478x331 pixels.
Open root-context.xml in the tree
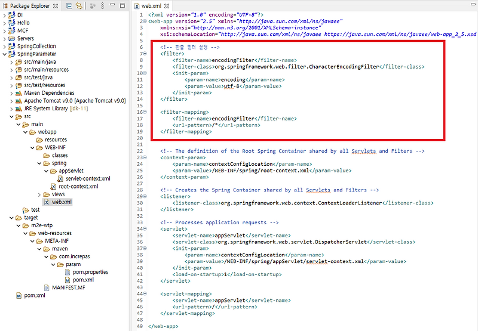pyautogui.click(x=78, y=186)
